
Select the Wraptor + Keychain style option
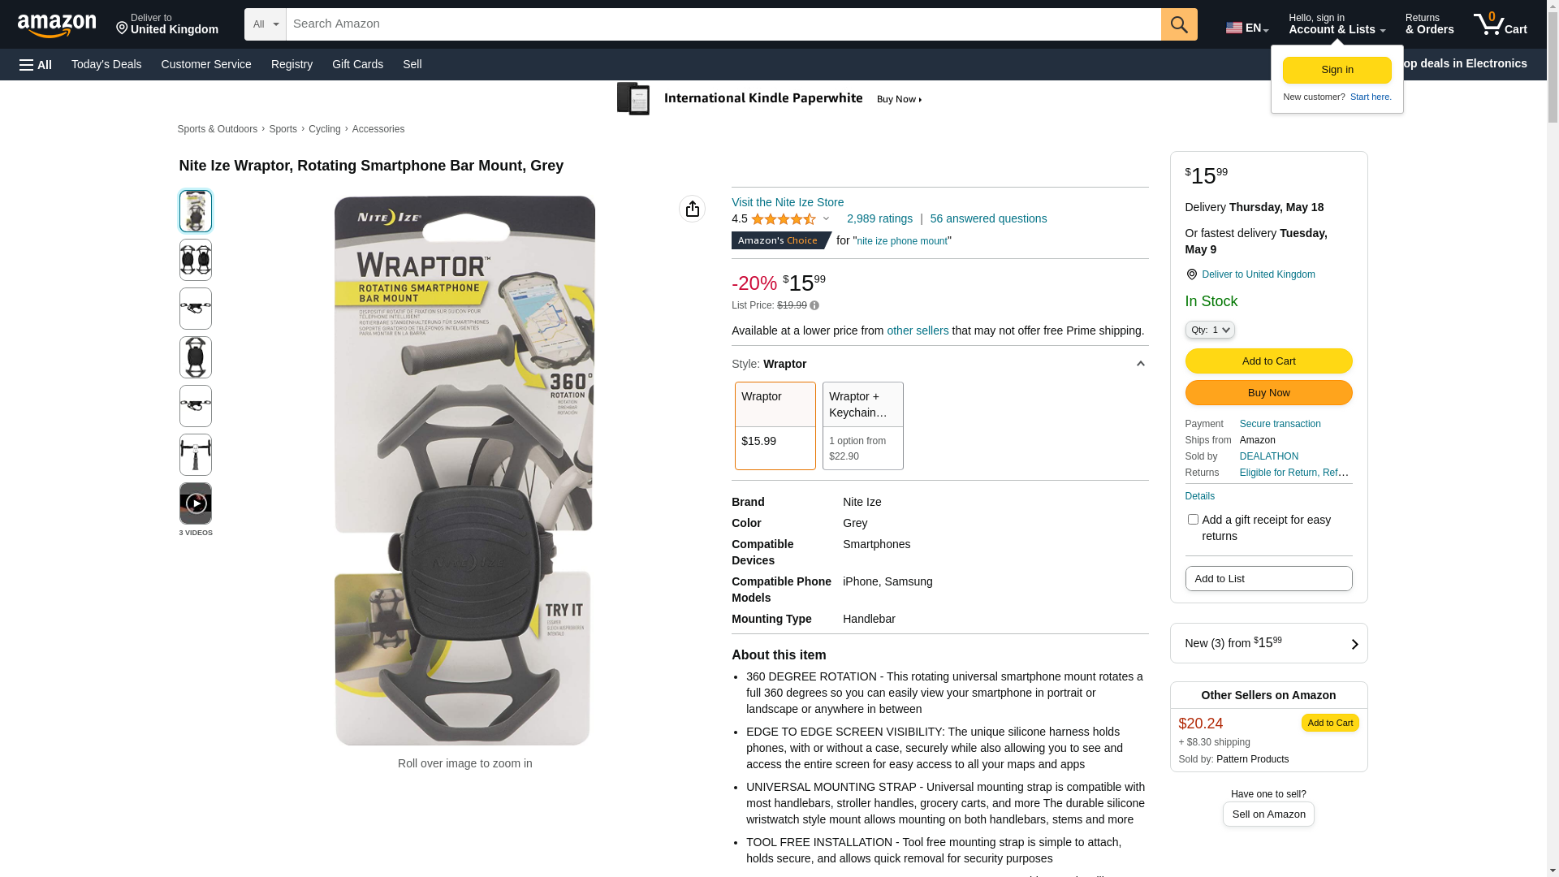pyautogui.click(x=862, y=426)
